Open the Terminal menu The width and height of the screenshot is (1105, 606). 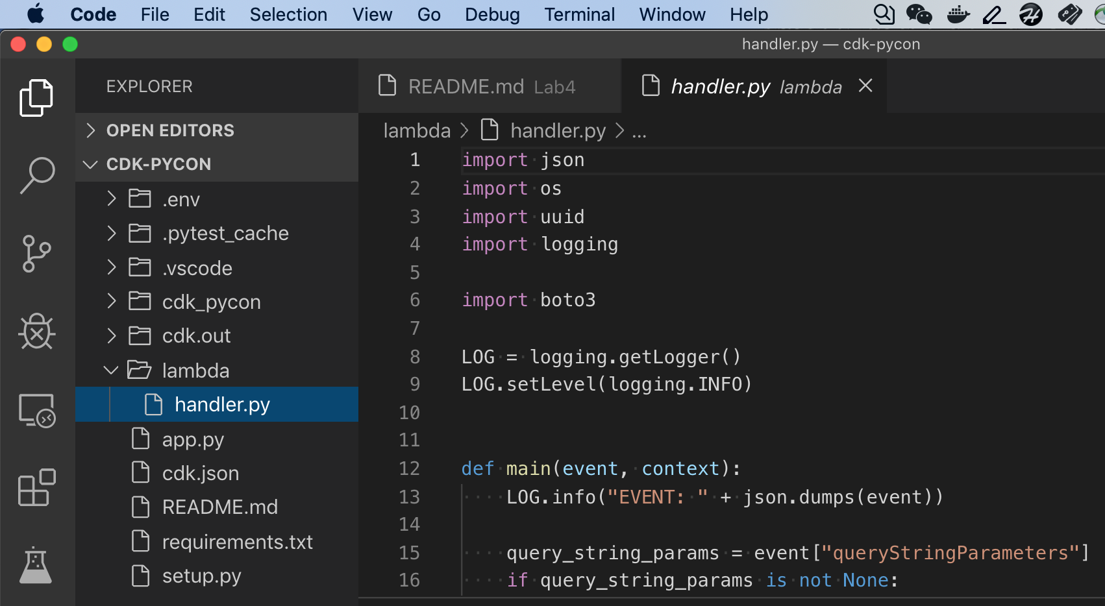point(579,14)
